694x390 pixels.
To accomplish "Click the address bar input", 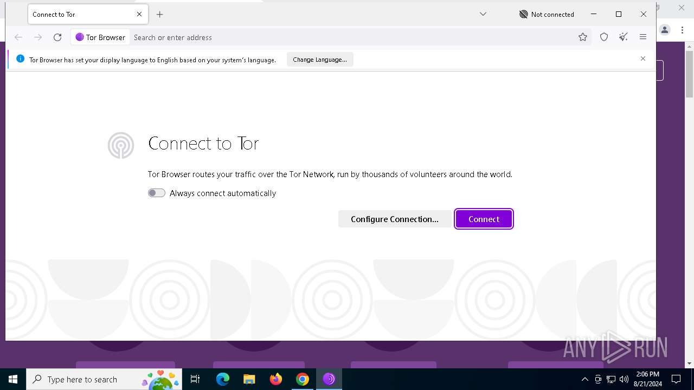I will pos(352,37).
